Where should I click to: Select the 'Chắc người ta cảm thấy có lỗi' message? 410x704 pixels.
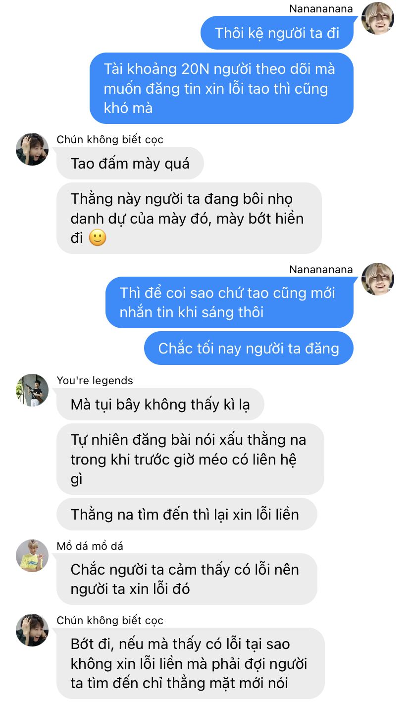coord(187,579)
